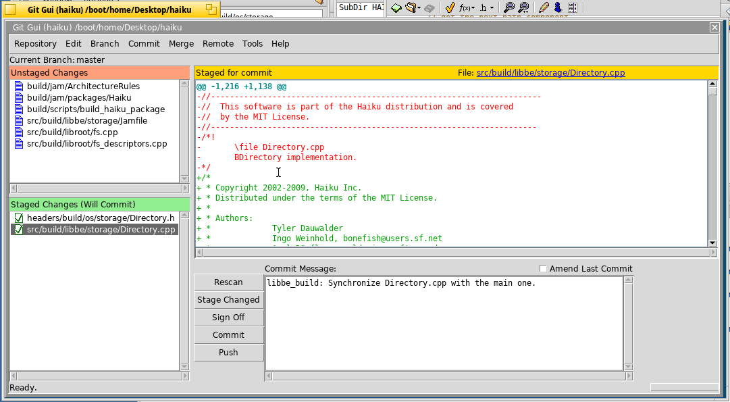The height and width of the screenshot is (402, 730).
Task: Click the pencil edit icon in the editor toolbar
Action: click(544, 7)
